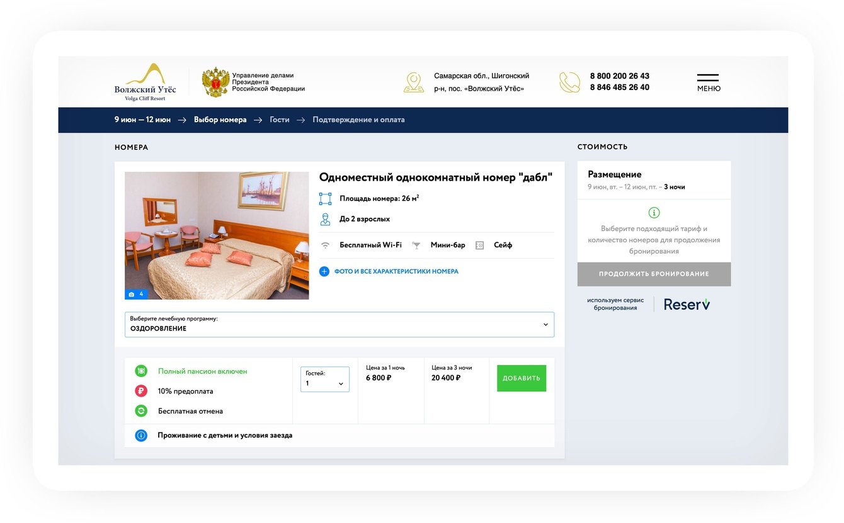844x523 pixels.
Task: Open the hamburger МЕНЮ icon
Action: [x=709, y=82]
